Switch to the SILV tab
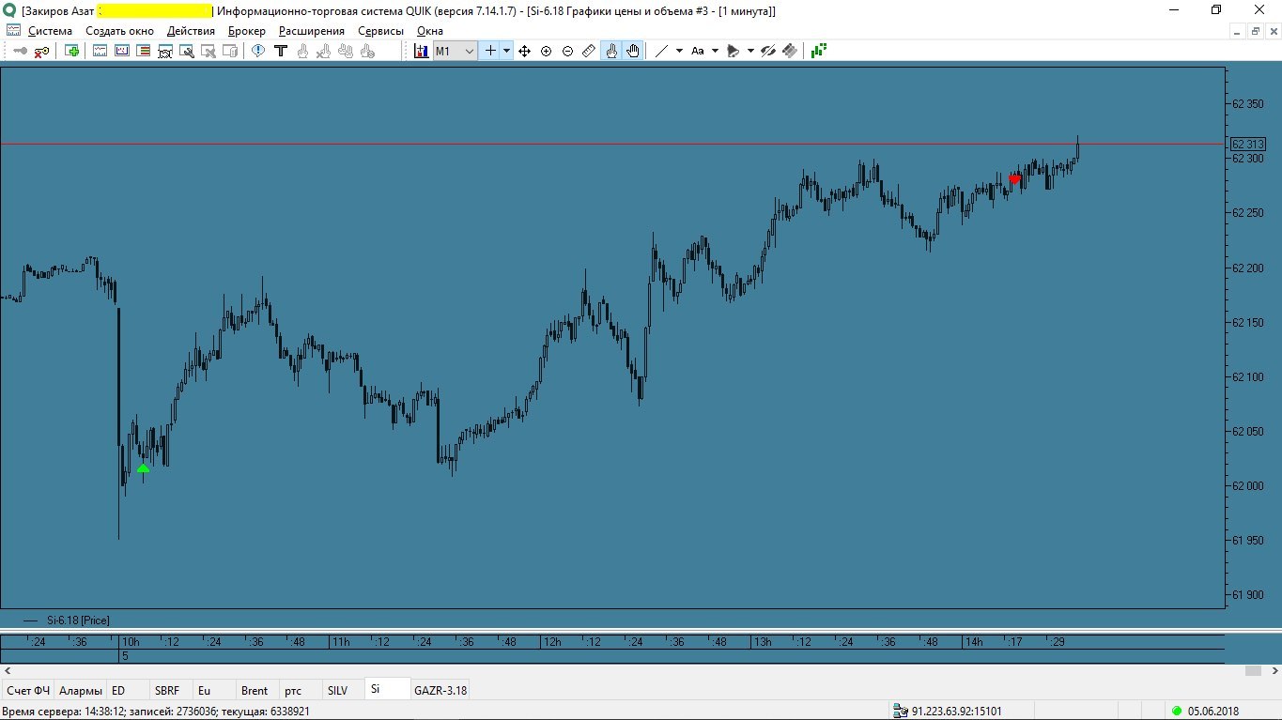The height and width of the screenshot is (720, 1282). pyautogui.click(x=345, y=690)
